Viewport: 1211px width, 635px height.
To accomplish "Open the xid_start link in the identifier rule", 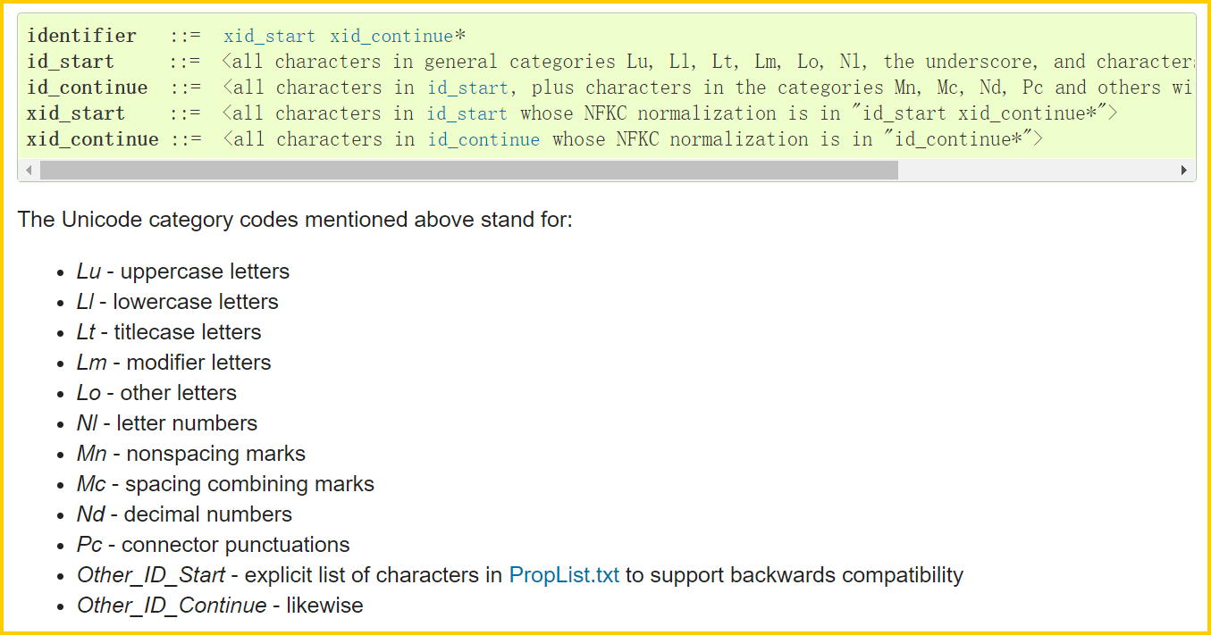I will click(x=269, y=35).
